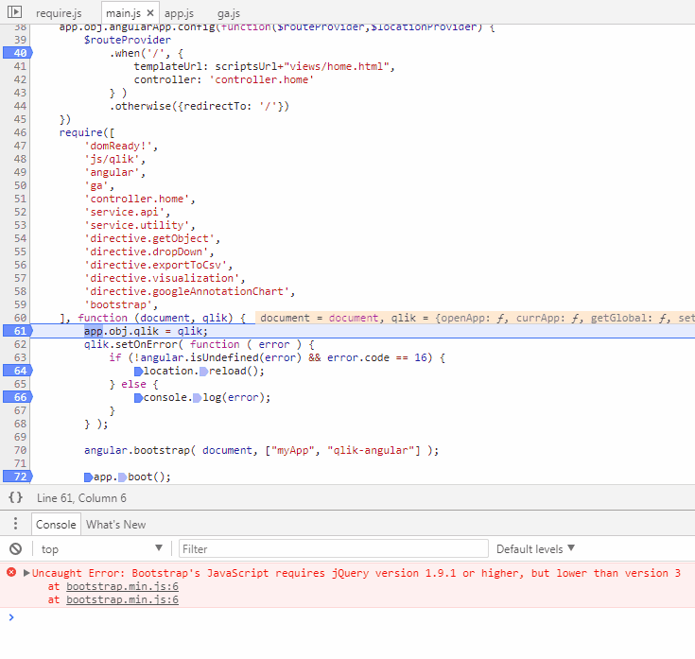
Task: Open the ga.js file tab
Action: (228, 14)
